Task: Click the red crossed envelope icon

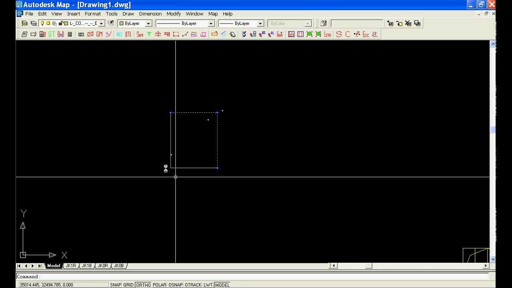Action: (90, 34)
